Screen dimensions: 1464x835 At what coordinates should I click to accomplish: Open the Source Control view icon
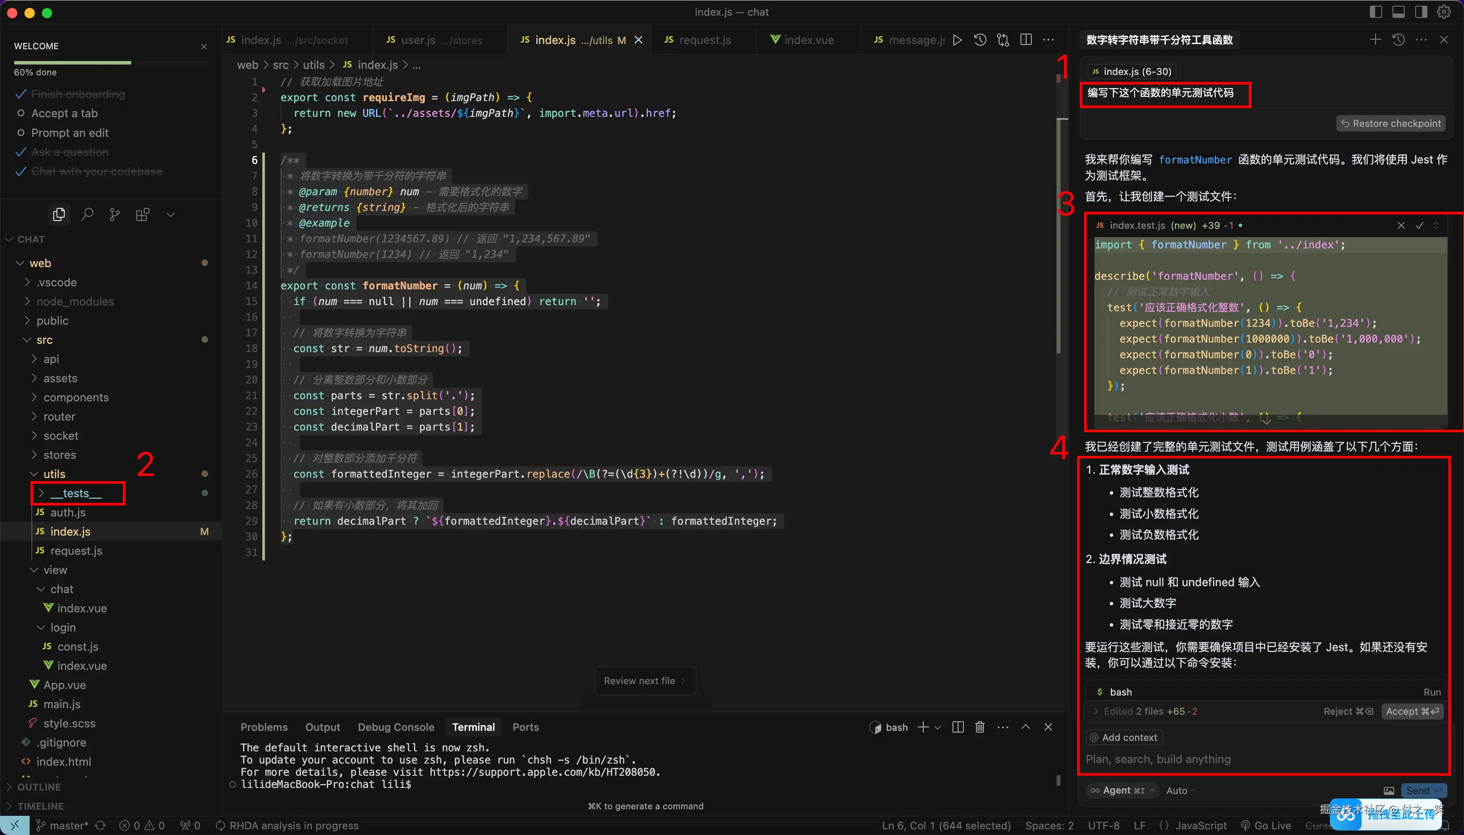[115, 214]
